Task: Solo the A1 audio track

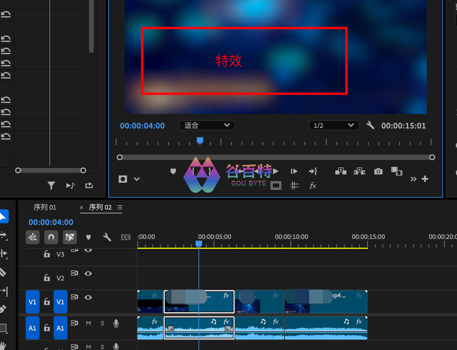Action: coord(102,323)
